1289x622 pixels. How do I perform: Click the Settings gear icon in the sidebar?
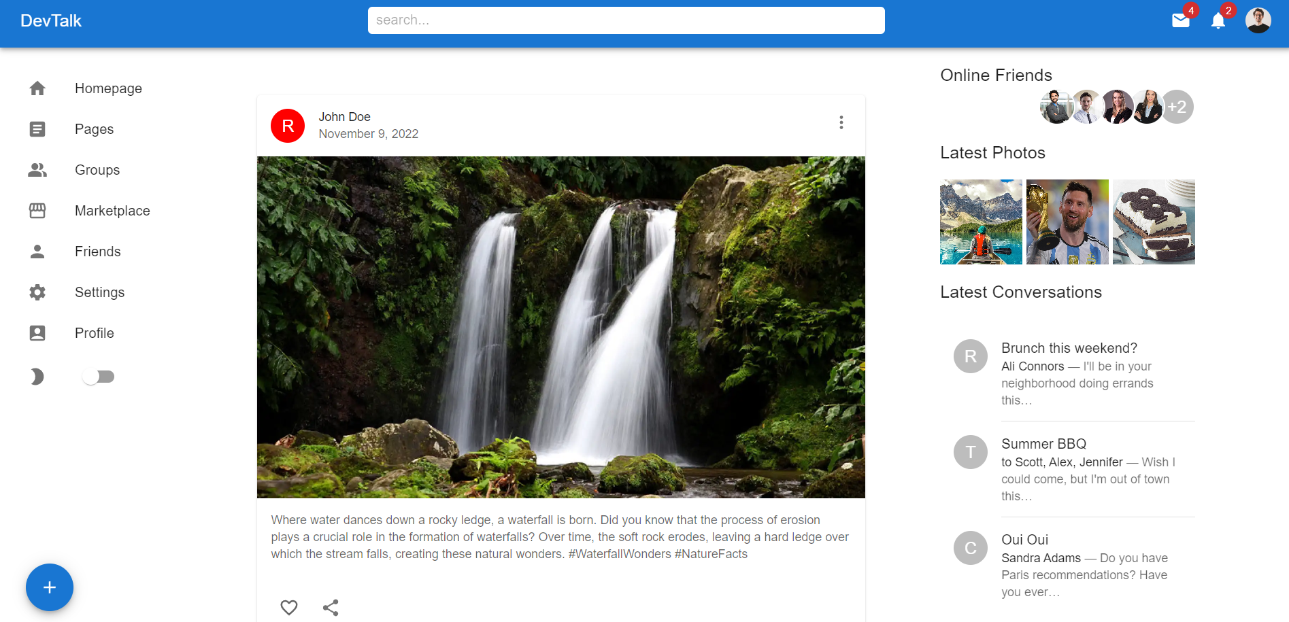point(37,292)
